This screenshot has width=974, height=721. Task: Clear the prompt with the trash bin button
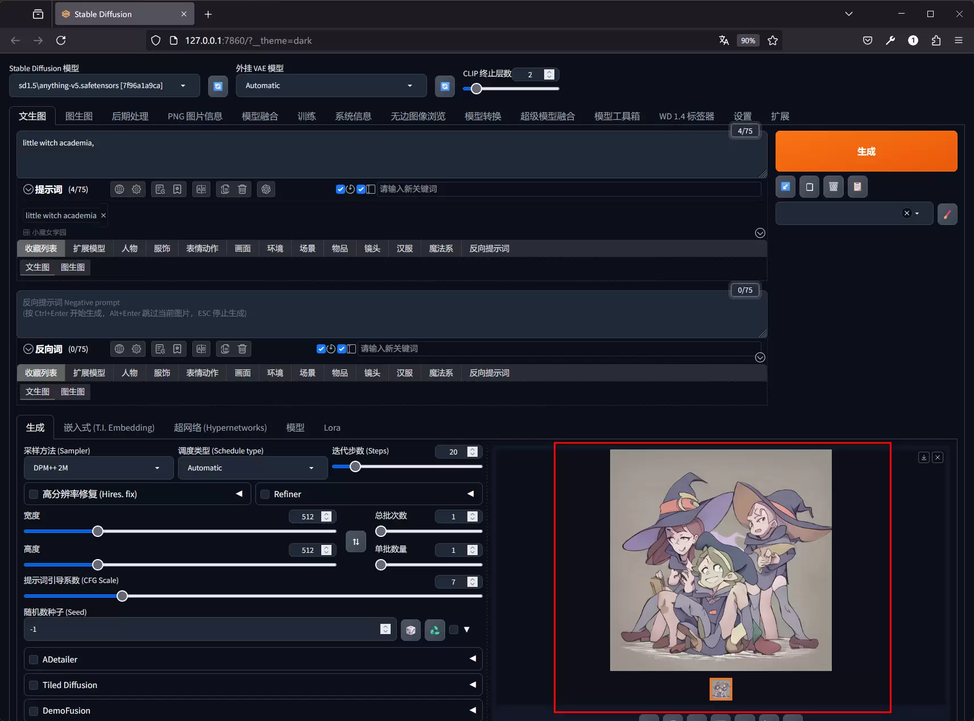coord(833,187)
